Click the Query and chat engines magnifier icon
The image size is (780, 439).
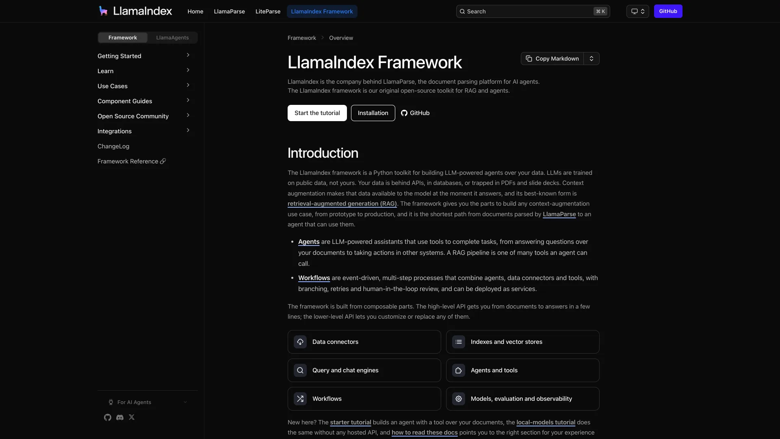pyautogui.click(x=300, y=370)
